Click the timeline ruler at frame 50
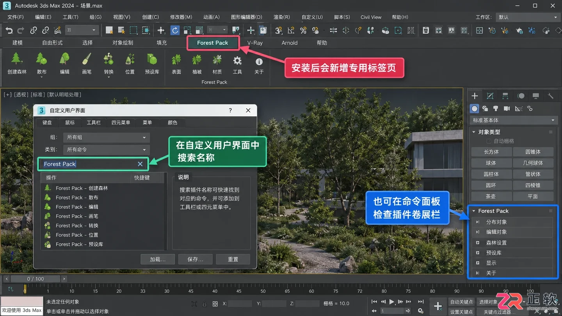 [263, 290]
